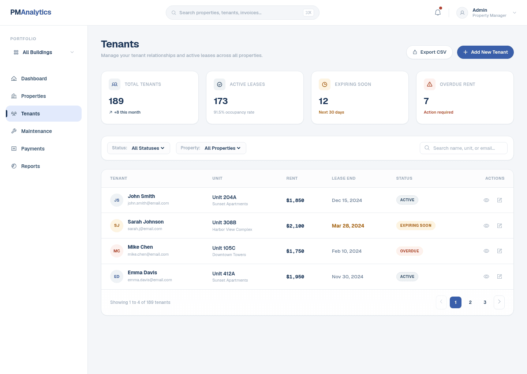527x374 pixels.
Task: View John Smith's details via eye icon
Action: (x=486, y=200)
